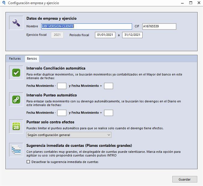Close the Configuración empresa y ejercicio window
The width and height of the screenshot is (203, 186).
tap(199, 3)
